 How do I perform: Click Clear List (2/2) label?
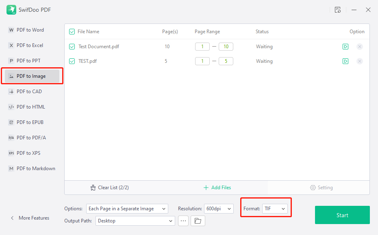pos(113,188)
